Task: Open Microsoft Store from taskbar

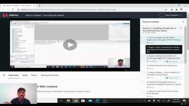Action: click(83, 101)
